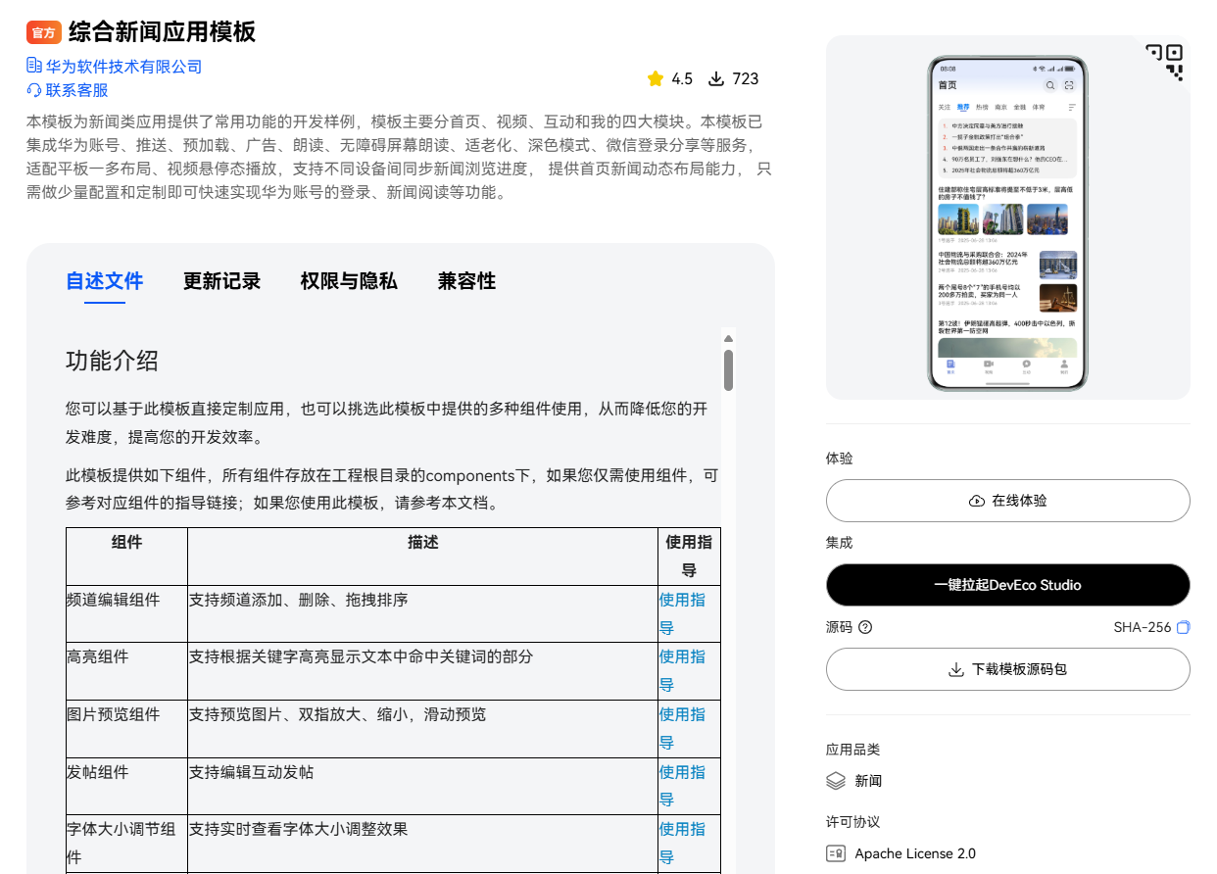1217x874 pixels.
Task: Click the yellow star rating icon
Action: [x=654, y=78]
